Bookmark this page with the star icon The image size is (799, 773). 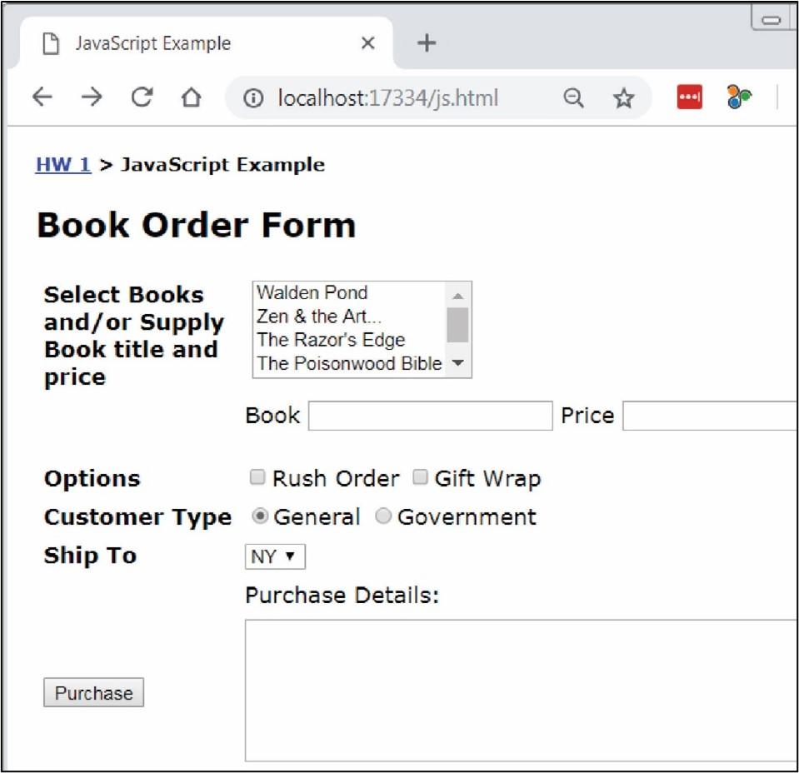coord(622,97)
